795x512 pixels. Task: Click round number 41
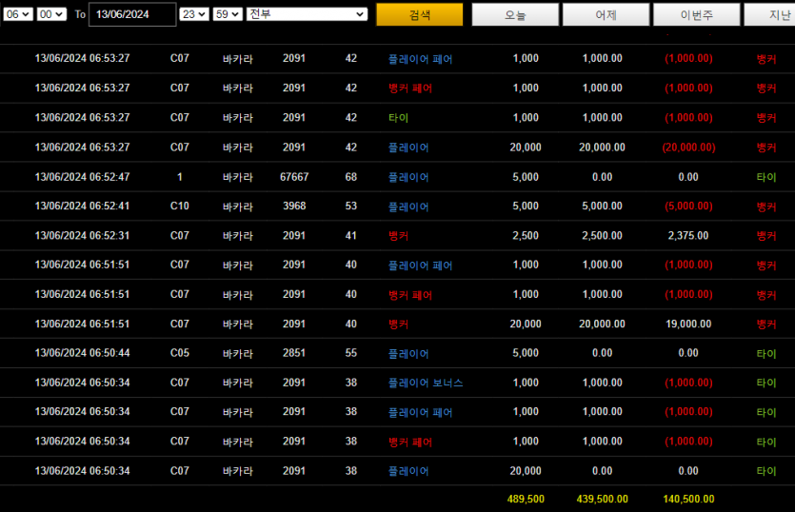point(351,236)
